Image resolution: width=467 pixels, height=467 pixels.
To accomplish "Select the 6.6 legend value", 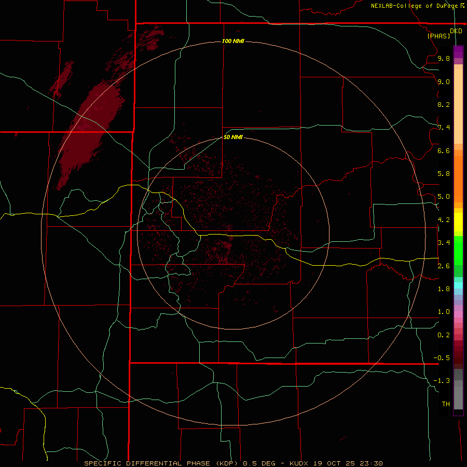I will tap(444, 150).
